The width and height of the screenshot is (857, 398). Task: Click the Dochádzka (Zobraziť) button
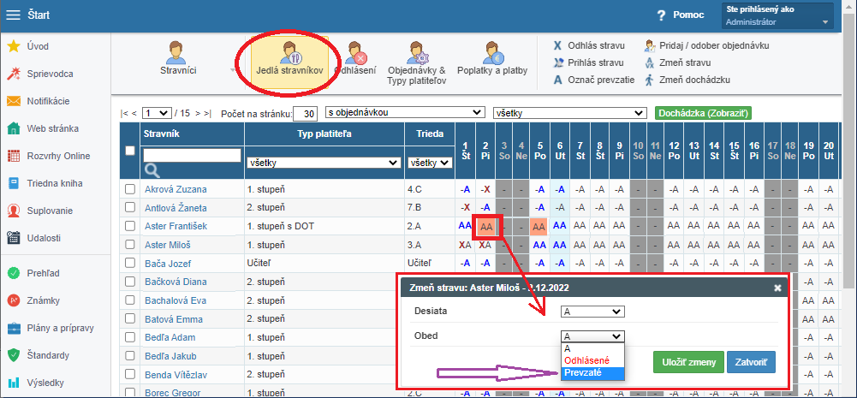coord(703,113)
